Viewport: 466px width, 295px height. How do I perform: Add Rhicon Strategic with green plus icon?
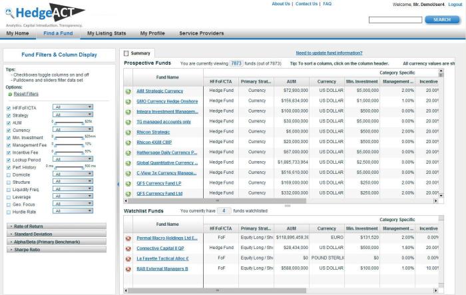[128, 133]
